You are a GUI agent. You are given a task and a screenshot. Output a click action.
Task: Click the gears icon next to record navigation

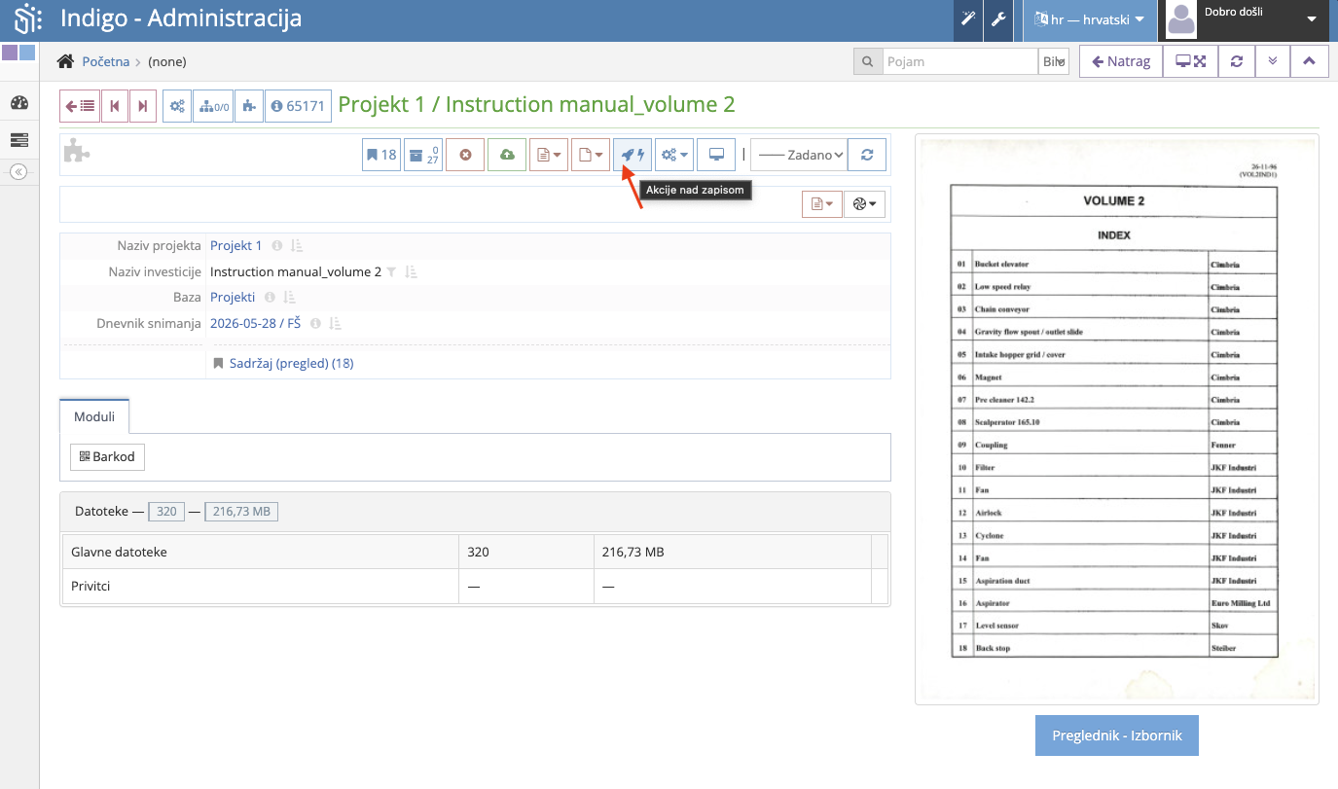coord(177,106)
